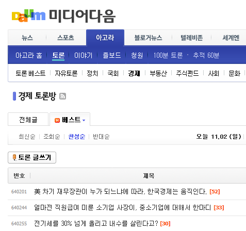Click the 번호 column header

[x=19, y=176]
